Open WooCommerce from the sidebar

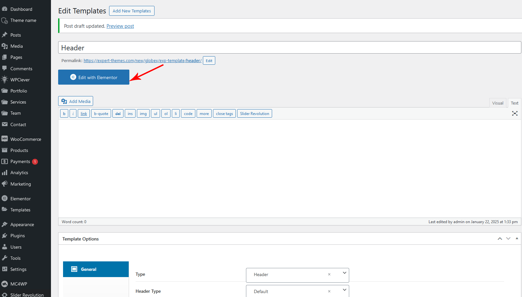click(25, 139)
